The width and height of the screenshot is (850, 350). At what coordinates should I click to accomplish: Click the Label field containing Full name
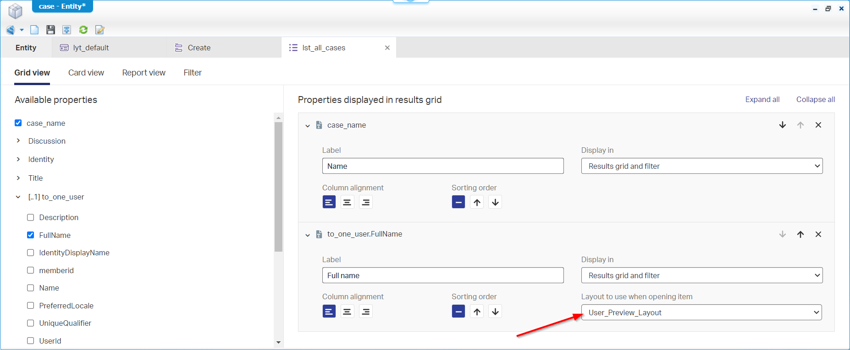coord(442,275)
